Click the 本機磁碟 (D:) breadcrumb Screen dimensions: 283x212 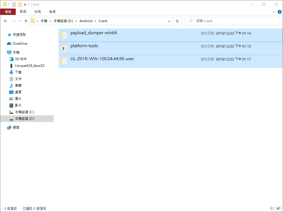coord(63,21)
